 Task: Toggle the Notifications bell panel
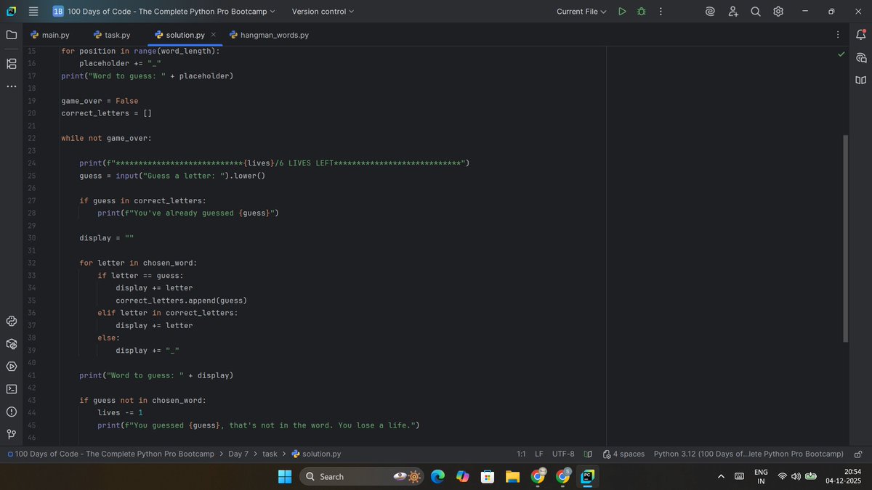coord(860,34)
